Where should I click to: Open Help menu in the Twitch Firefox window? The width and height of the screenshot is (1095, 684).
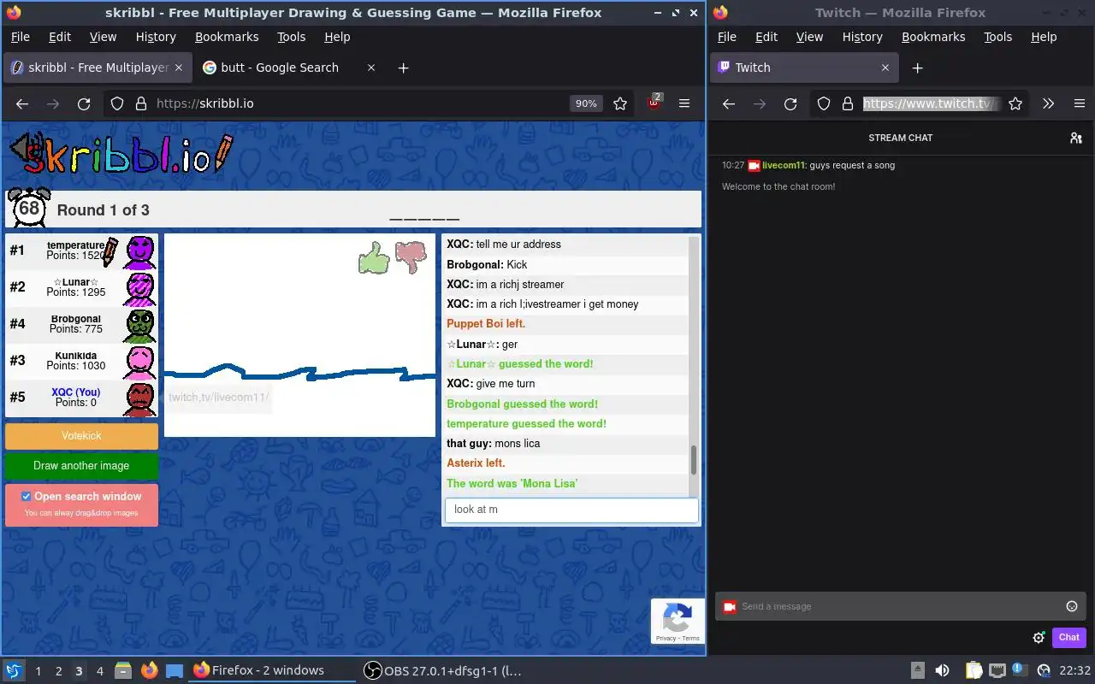coord(1044,37)
